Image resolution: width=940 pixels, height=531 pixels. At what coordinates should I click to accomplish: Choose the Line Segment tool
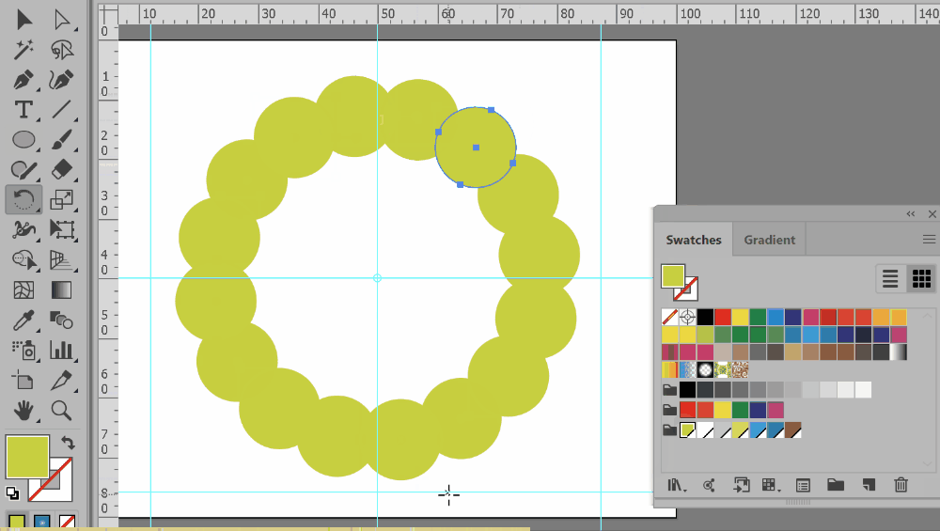(61, 110)
